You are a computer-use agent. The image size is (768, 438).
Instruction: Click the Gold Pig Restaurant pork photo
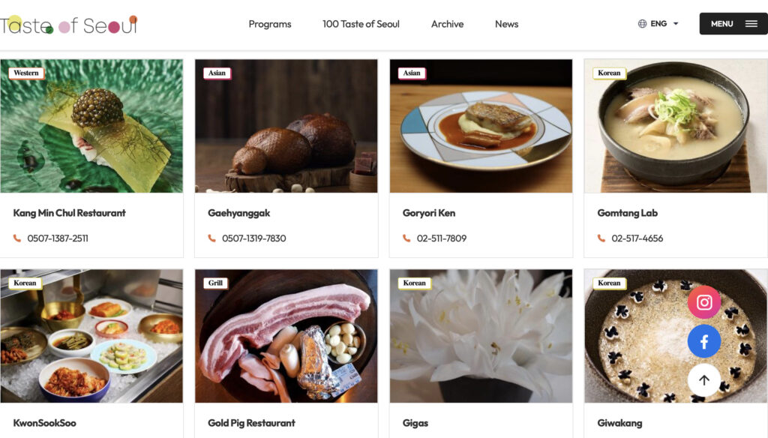coord(286,336)
